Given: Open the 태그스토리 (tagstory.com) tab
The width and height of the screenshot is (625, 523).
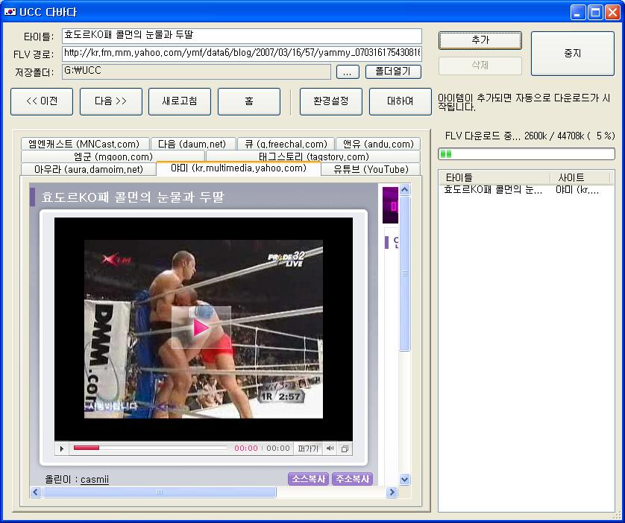Looking at the screenshot, I should 313,156.
